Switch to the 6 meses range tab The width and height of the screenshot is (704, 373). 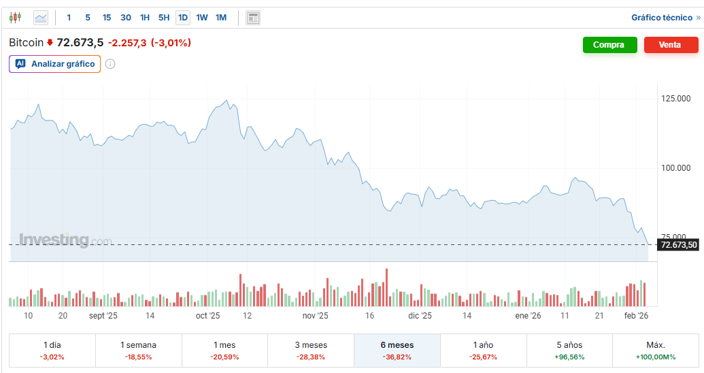(x=397, y=351)
